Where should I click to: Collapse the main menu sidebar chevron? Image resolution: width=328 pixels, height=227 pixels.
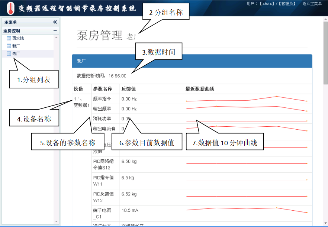point(55,22)
